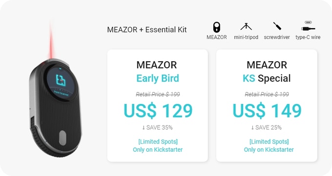The height and width of the screenshot is (176, 332).
Task: Click struck-through Retail Price in Early Bird card
Action: 158,94
